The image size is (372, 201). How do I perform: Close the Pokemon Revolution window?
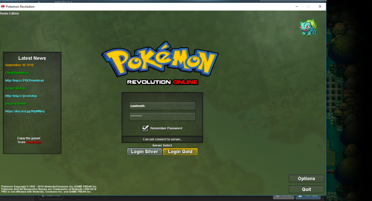(320, 6)
